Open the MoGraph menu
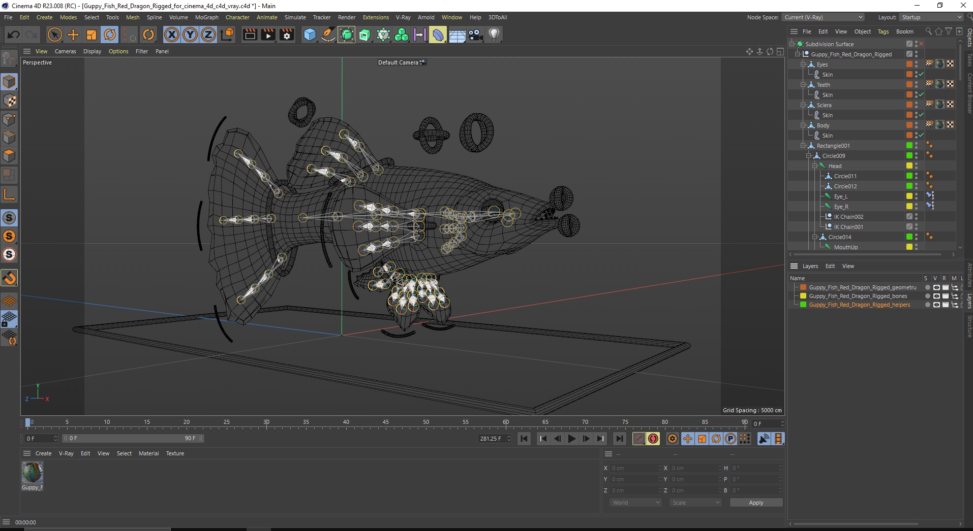The width and height of the screenshot is (973, 531). [x=207, y=17]
